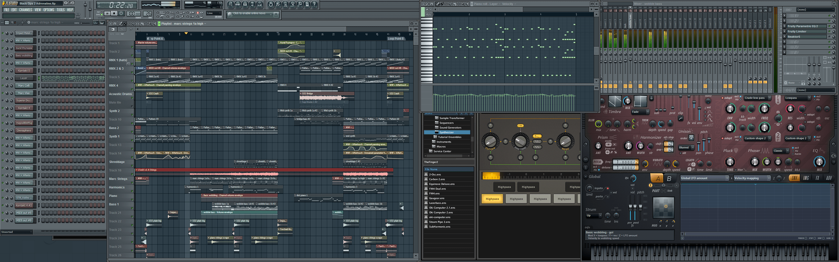This screenshot has height=262, width=839.
Task: Switch to the ADV tab in Harmor
Action: (x=829, y=178)
